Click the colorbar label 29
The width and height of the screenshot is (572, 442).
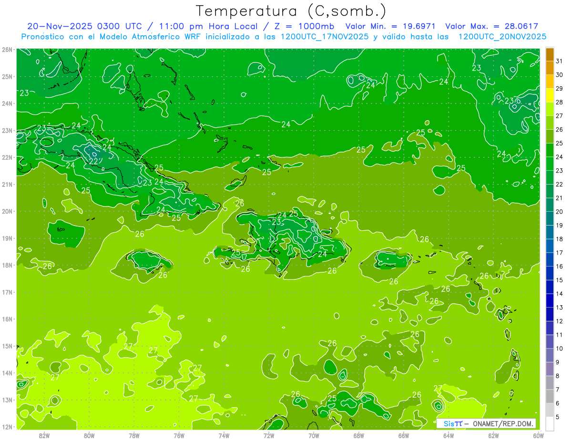coord(560,89)
